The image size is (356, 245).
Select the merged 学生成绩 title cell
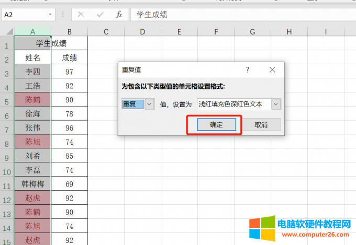[x=51, y=43]
